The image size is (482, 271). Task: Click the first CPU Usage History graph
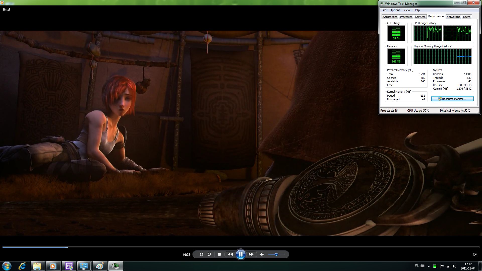click(x=428, y=33)
